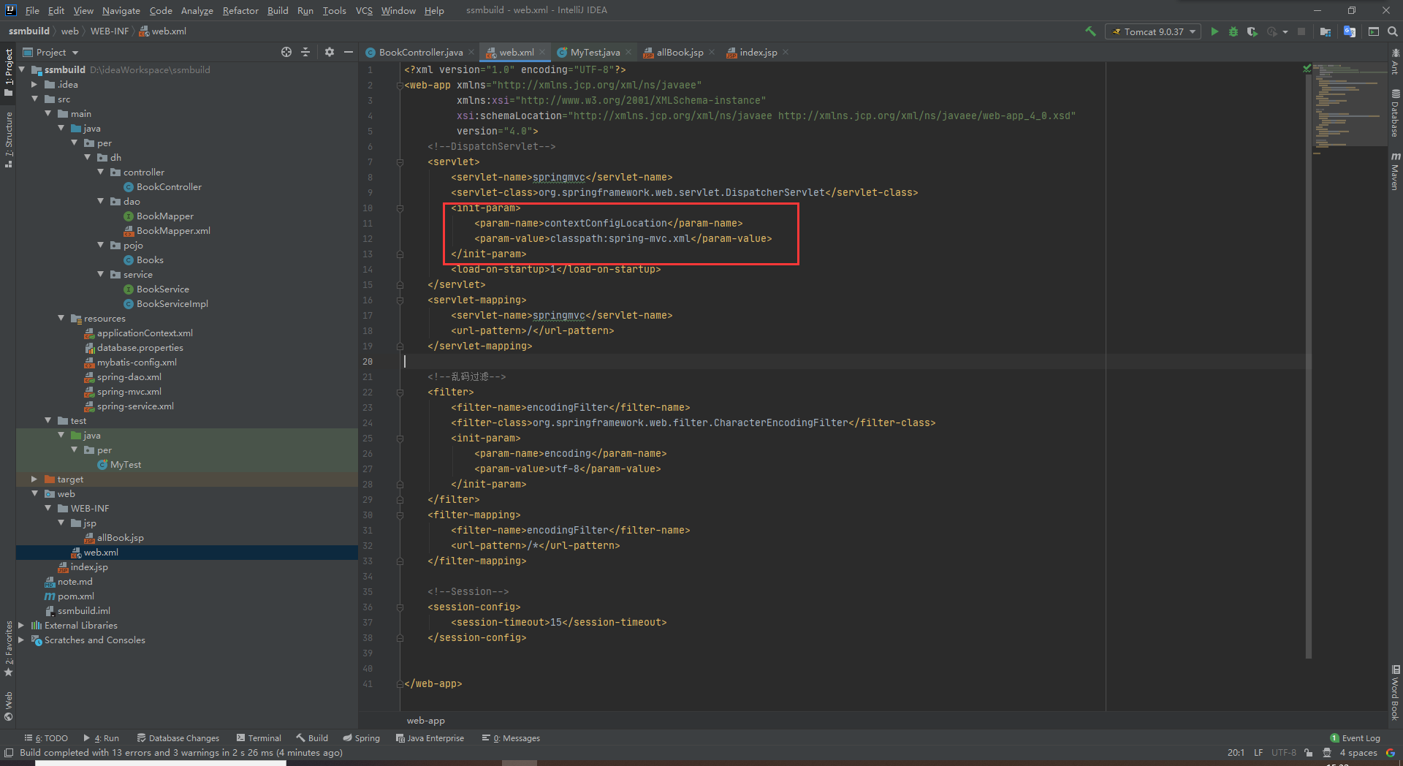
Task: Build the project using the hammer icon
Action: [1090, 31]
